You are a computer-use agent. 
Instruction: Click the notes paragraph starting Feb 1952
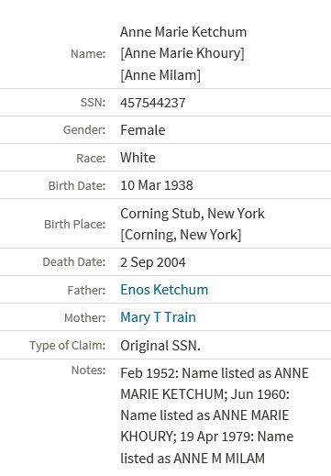(x=215, y=415)
